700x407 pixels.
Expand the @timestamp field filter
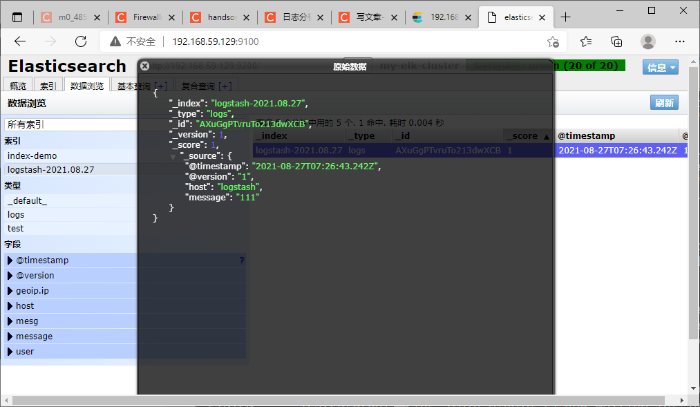pos(10,261)
